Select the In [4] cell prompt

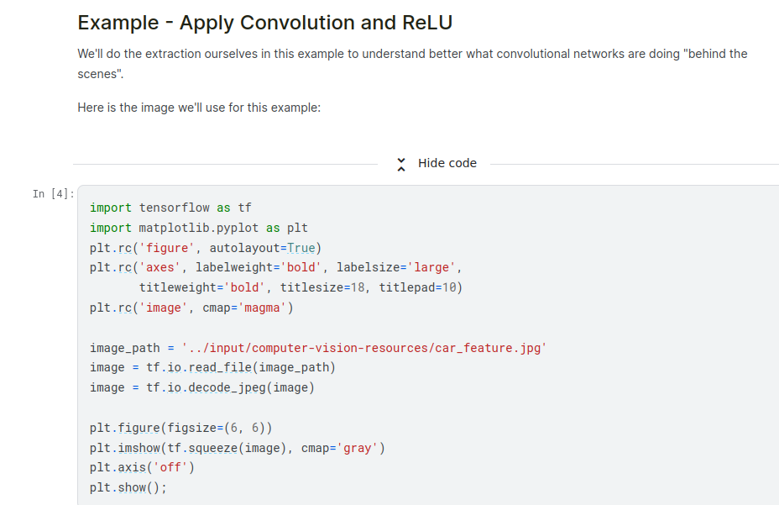tap(52, 194)
